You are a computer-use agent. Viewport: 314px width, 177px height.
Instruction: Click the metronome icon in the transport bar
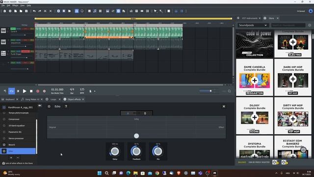pyautogui.click(x=90, y=91)
